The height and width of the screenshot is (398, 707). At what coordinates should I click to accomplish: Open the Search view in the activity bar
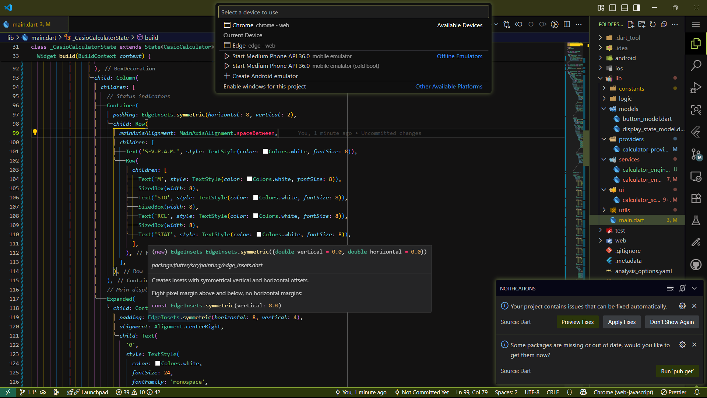click(x=696, y=66)
